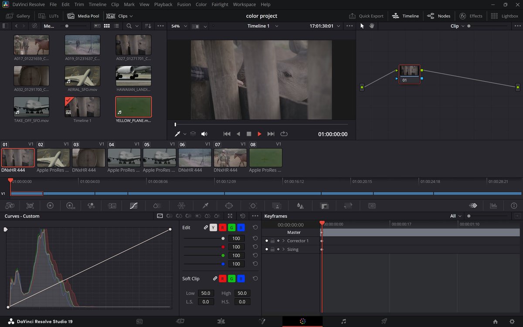Expand the Corrector 1 keyframe track
Viewport: 523px width, 327px height.
click(283, 241)
